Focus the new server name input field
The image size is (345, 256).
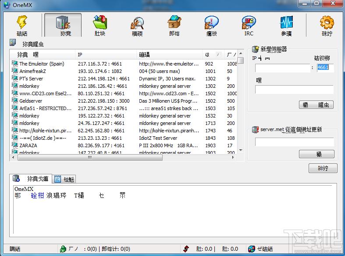294,90
